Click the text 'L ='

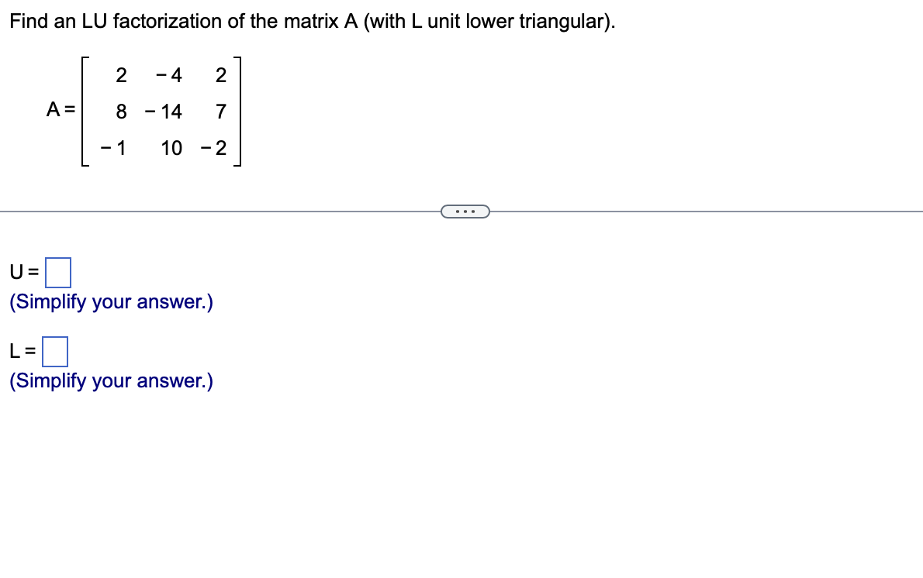(21, 351)
